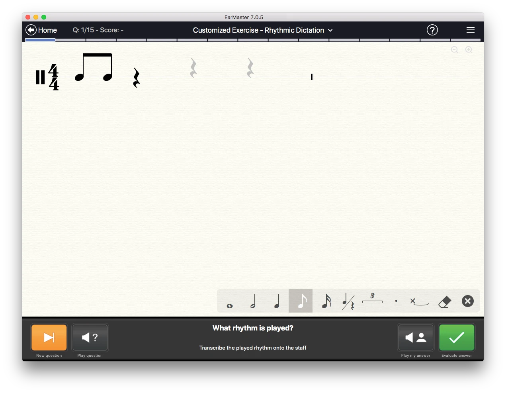Go back using the Home arrow icon
This screenshot has width=506, height=393.
click(x=31, y=30)
